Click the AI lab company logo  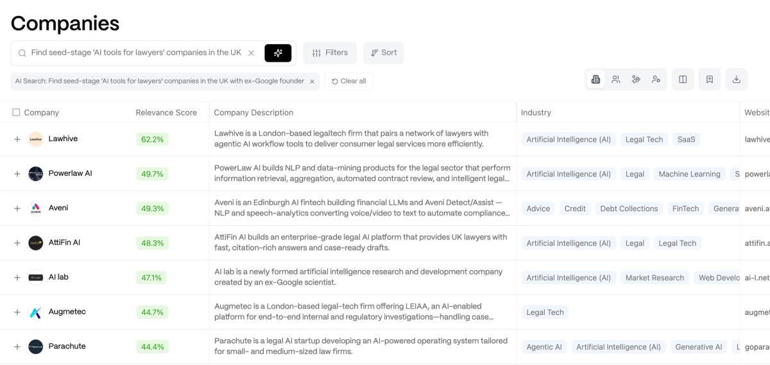pos(36,278)
